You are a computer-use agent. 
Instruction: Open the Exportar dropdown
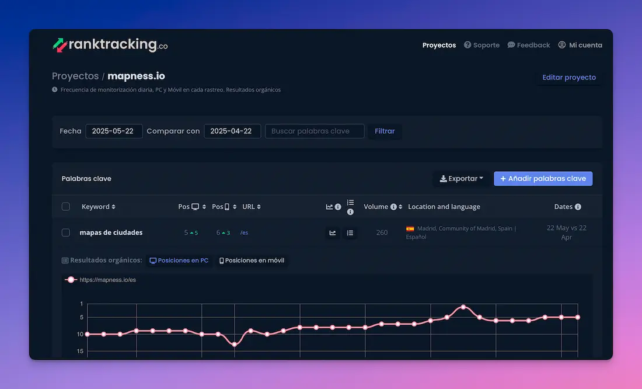462,178
